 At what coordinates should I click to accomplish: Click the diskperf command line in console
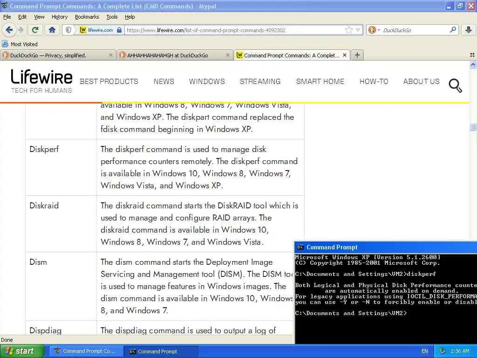pos(365,274)
